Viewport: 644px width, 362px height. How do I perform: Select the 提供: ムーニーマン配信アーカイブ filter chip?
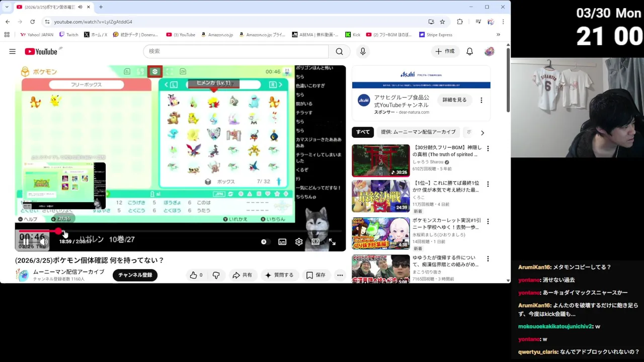(418, 132)
